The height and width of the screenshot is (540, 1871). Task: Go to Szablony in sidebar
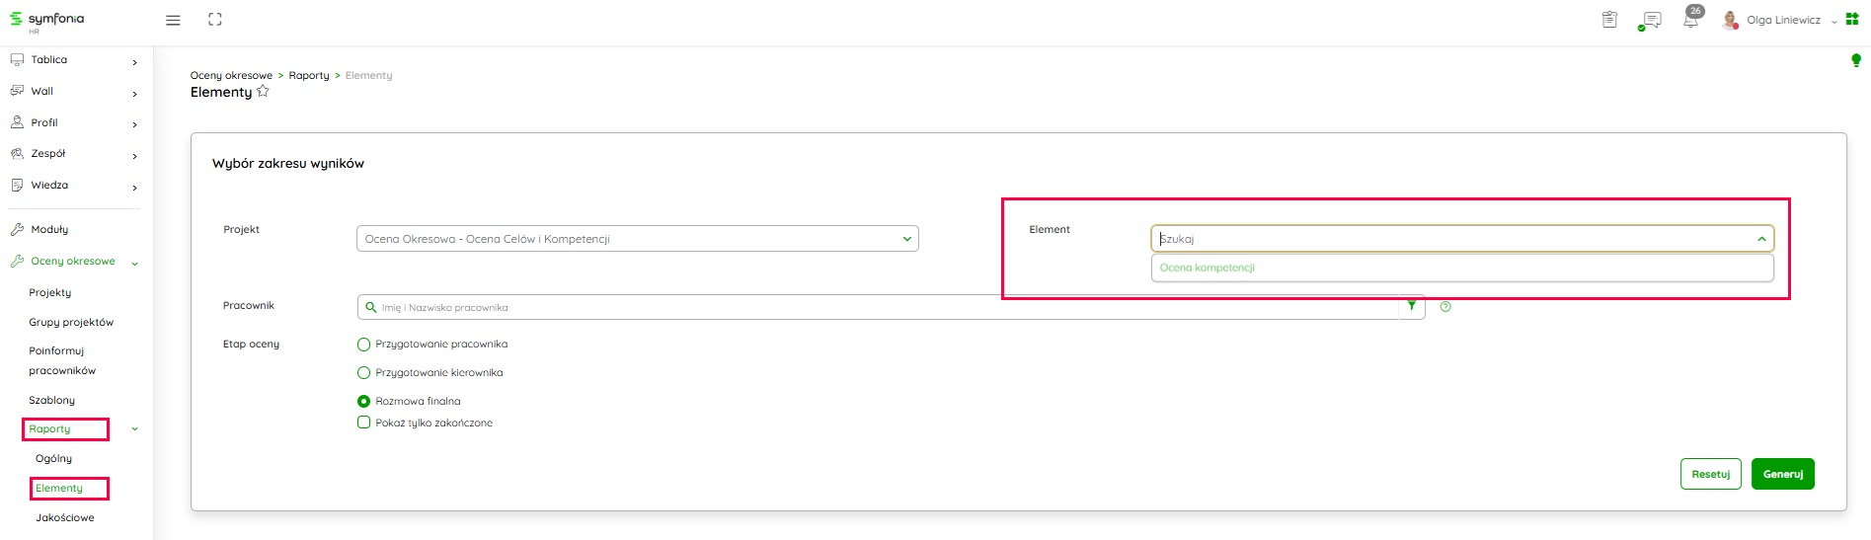[52, 400]
